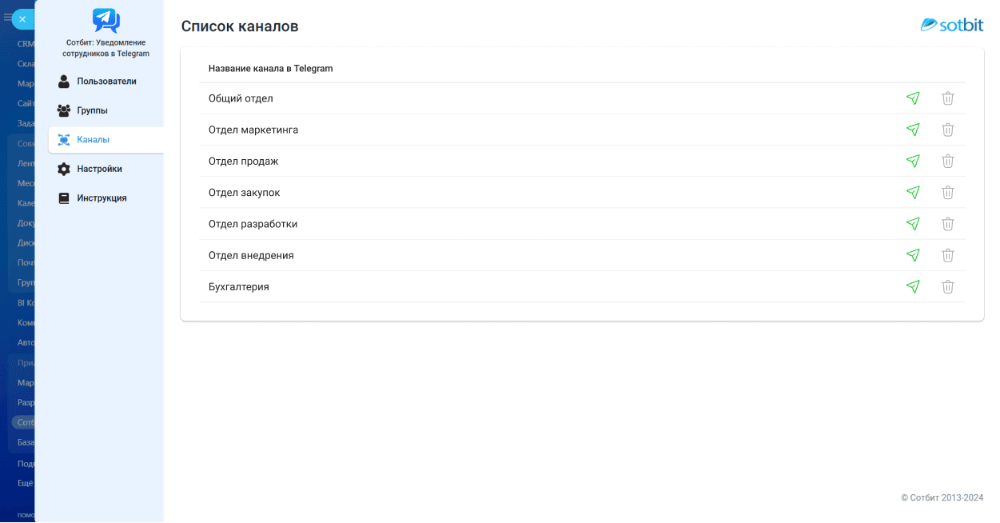Send message to Отдел разработки channel
1000x523 pixels.
913,224
